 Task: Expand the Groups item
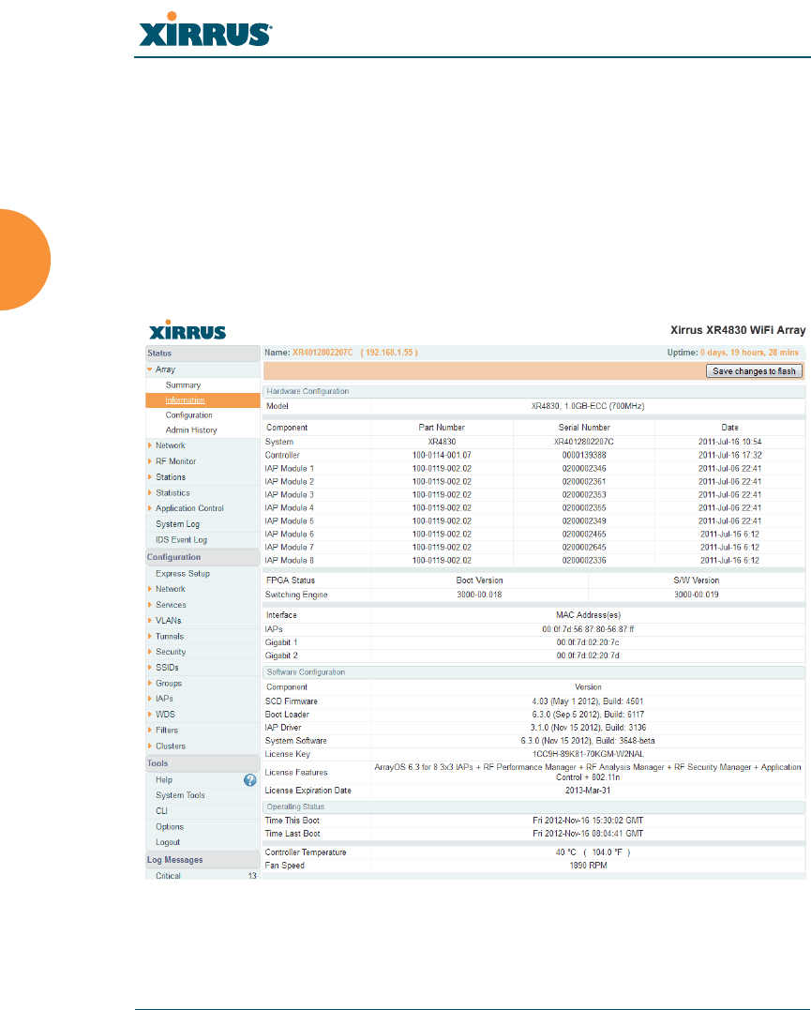[149, 684]
